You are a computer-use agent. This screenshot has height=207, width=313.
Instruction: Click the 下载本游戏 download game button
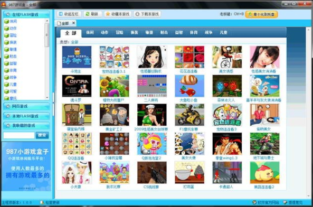[147, 14]
